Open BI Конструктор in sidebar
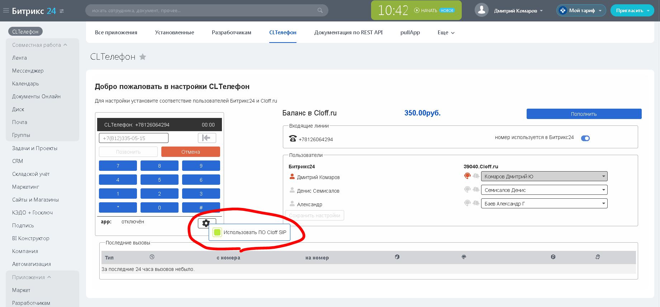Image resolution: width=660 pixels, height=307 pixels. point(31,238)
